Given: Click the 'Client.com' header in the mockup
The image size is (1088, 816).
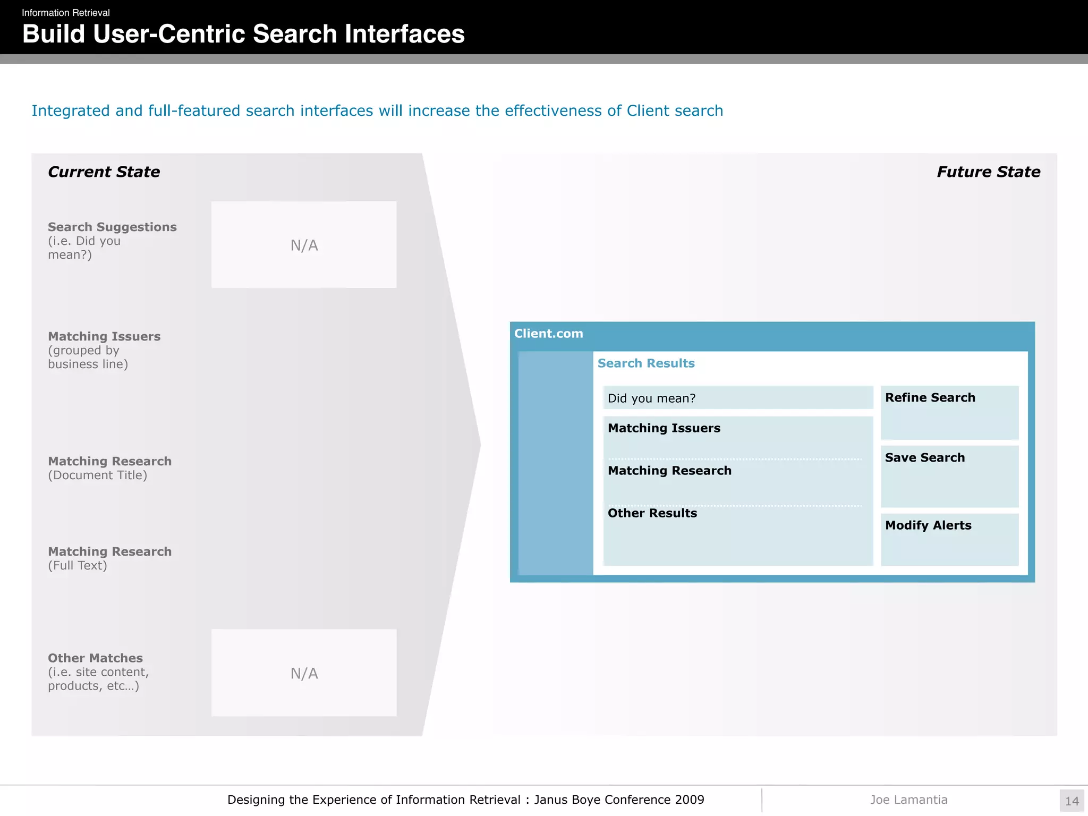Looking at the screenshot, I should 549,334.
